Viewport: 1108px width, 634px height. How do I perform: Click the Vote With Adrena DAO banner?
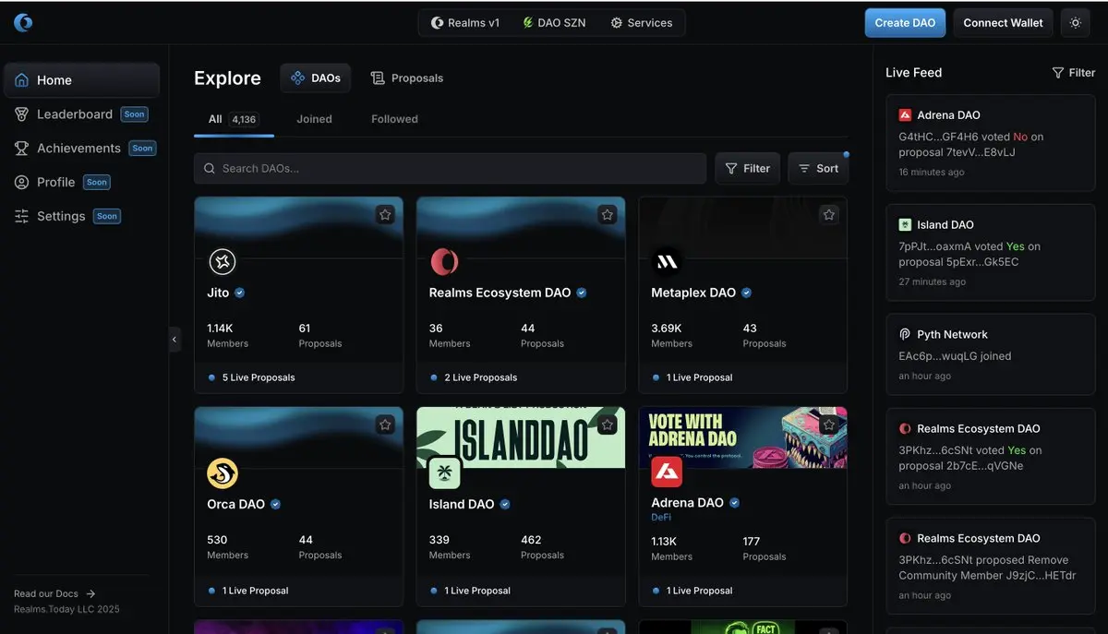point(742,437)
